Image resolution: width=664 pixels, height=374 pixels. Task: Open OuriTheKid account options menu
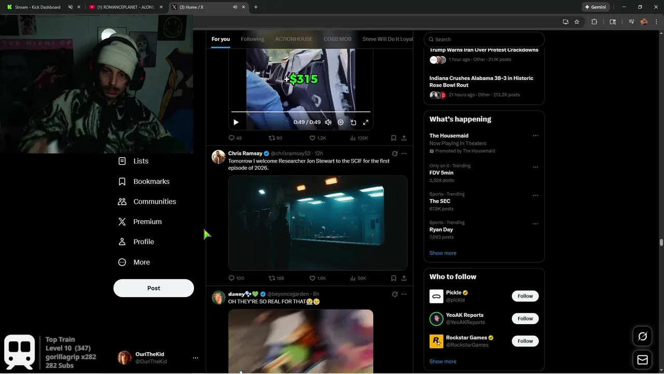tap(196, 358)
